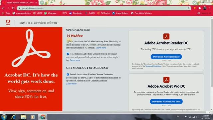Click the 'GET MORE OUT OF ACROBAT:' heading
213x120 pixels.
click(87, 68)
